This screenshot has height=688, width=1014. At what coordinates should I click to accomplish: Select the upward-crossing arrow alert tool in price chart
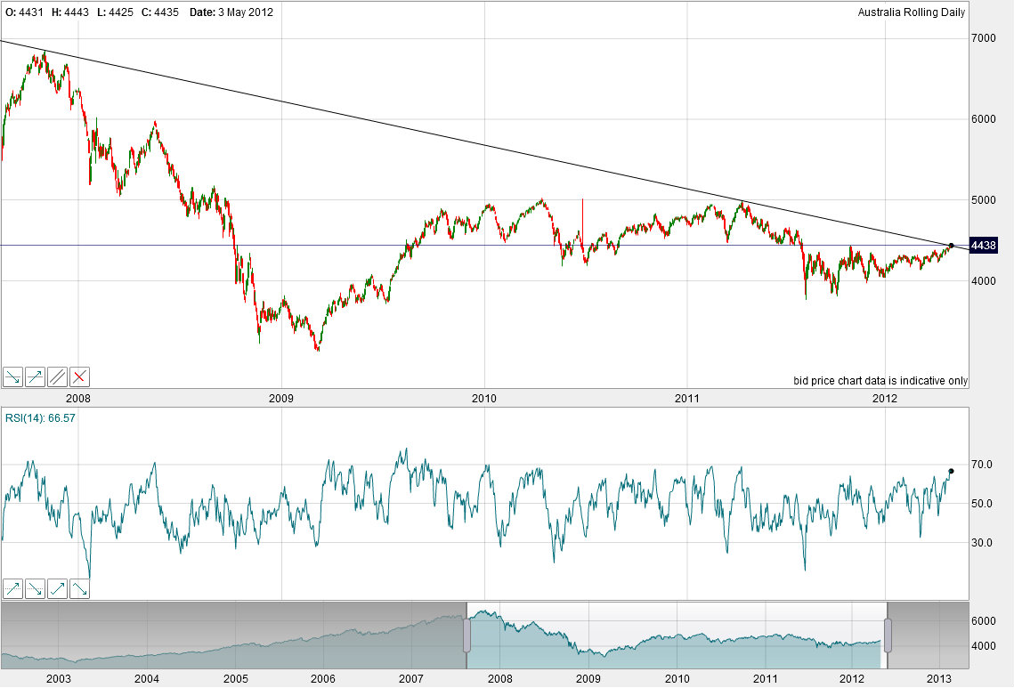[36, 376]
